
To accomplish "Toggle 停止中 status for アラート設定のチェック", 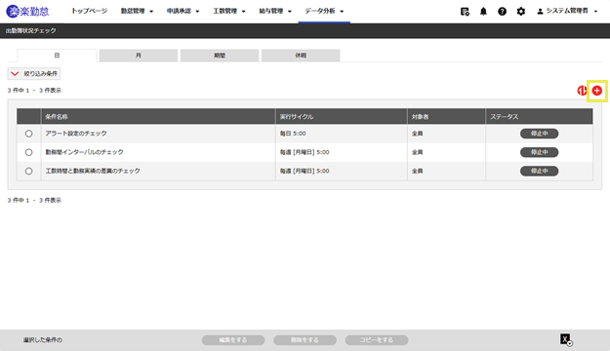I will (x=539, y=134).
